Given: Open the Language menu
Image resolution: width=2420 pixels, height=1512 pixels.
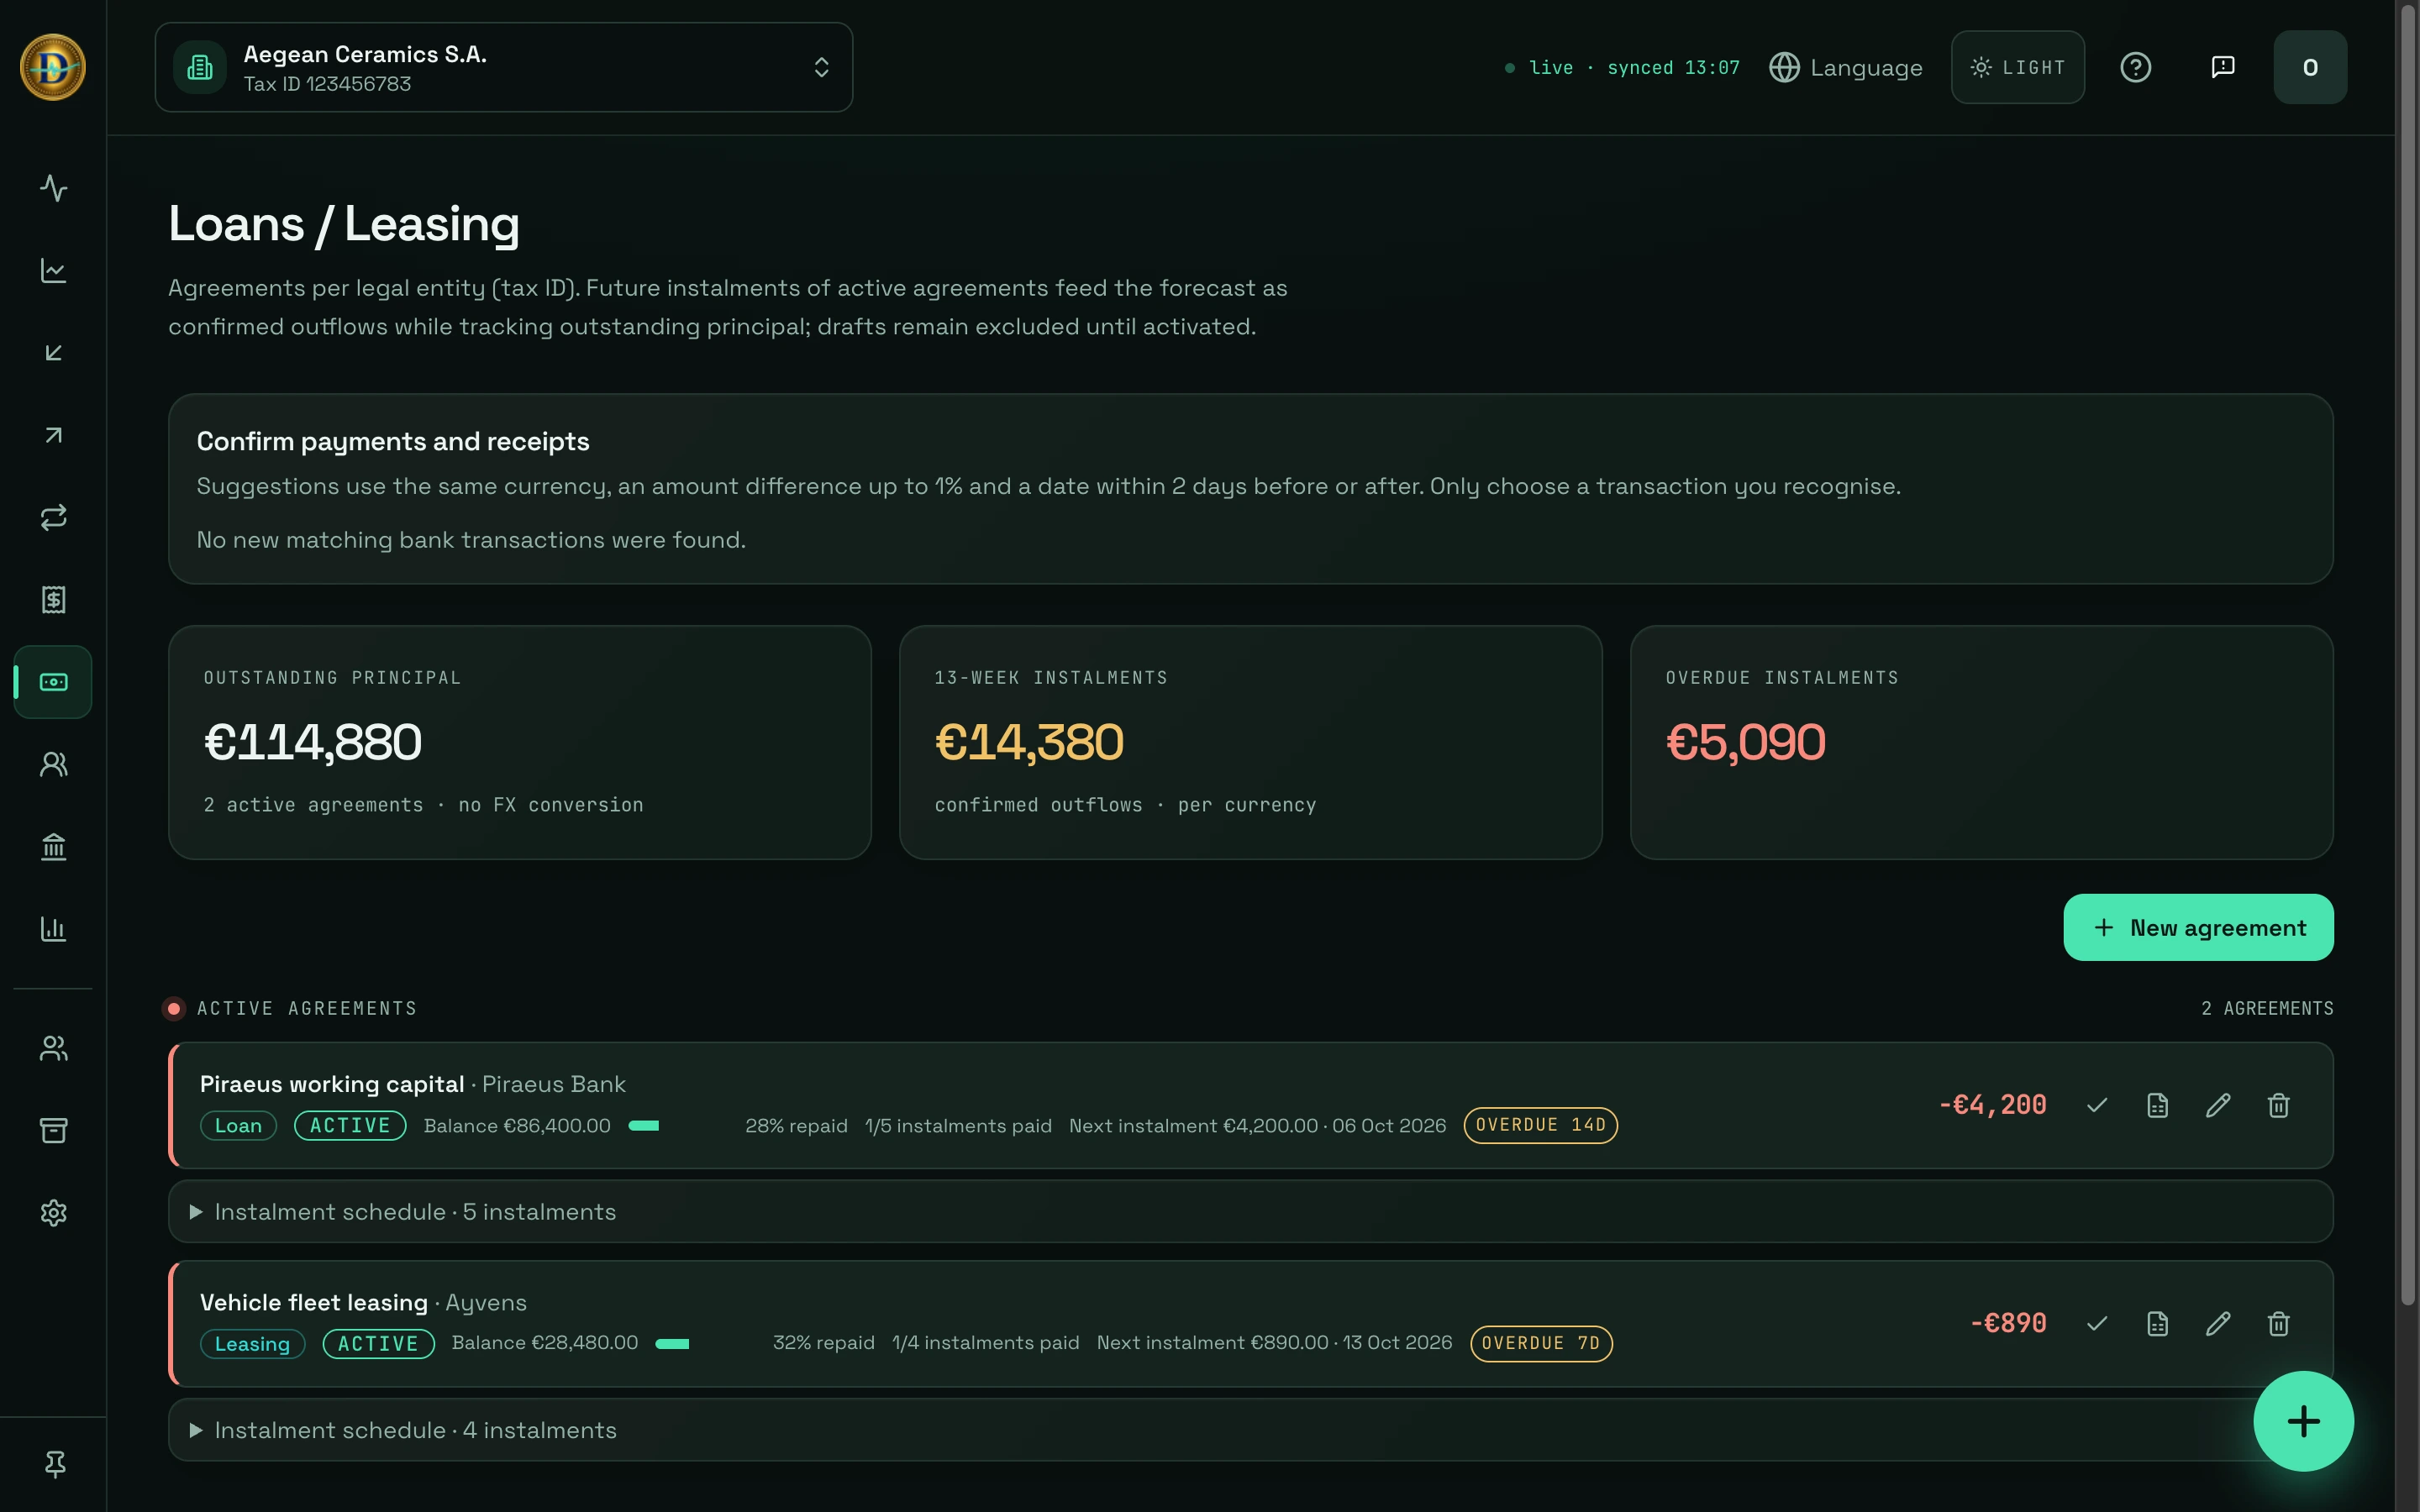Looking at the screenshot, I should 1845,67.
